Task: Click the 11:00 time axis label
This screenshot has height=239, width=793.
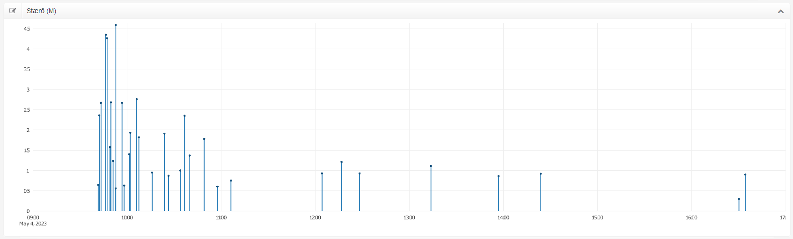Action: pyautogui.click(x=221, y=217)
